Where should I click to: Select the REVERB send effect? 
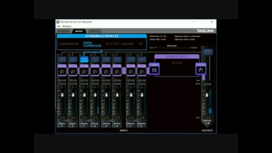click(x=177, y=63)
